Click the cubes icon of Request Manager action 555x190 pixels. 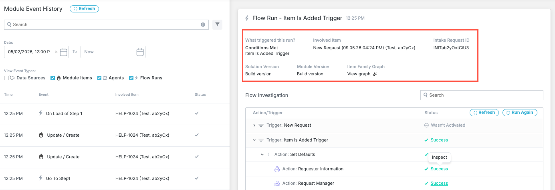pyautogui.click(x=276, y=183)
